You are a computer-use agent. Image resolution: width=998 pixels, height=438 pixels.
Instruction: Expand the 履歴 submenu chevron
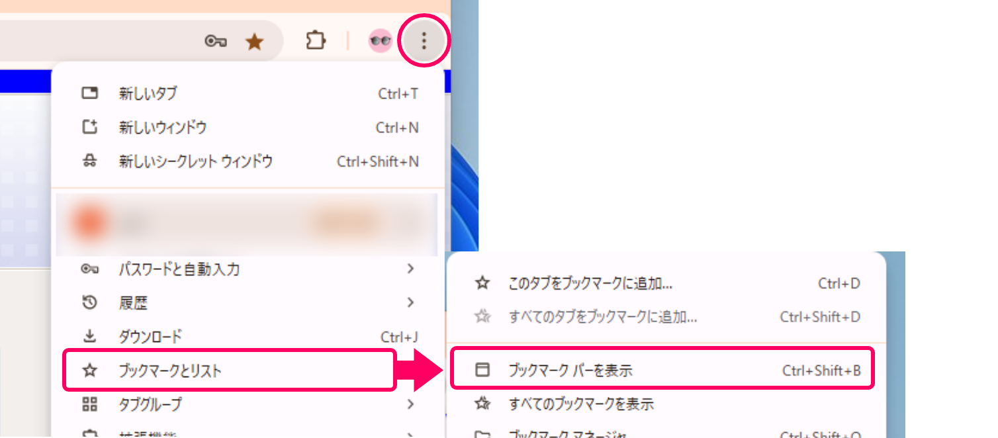click(x=410, y=302)
